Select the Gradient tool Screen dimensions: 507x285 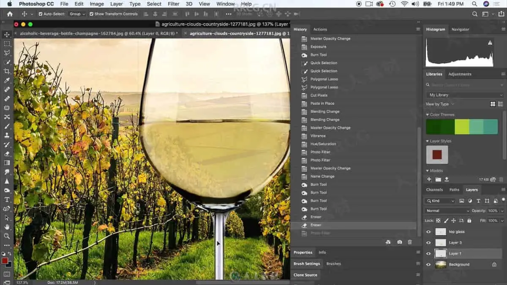7,163
